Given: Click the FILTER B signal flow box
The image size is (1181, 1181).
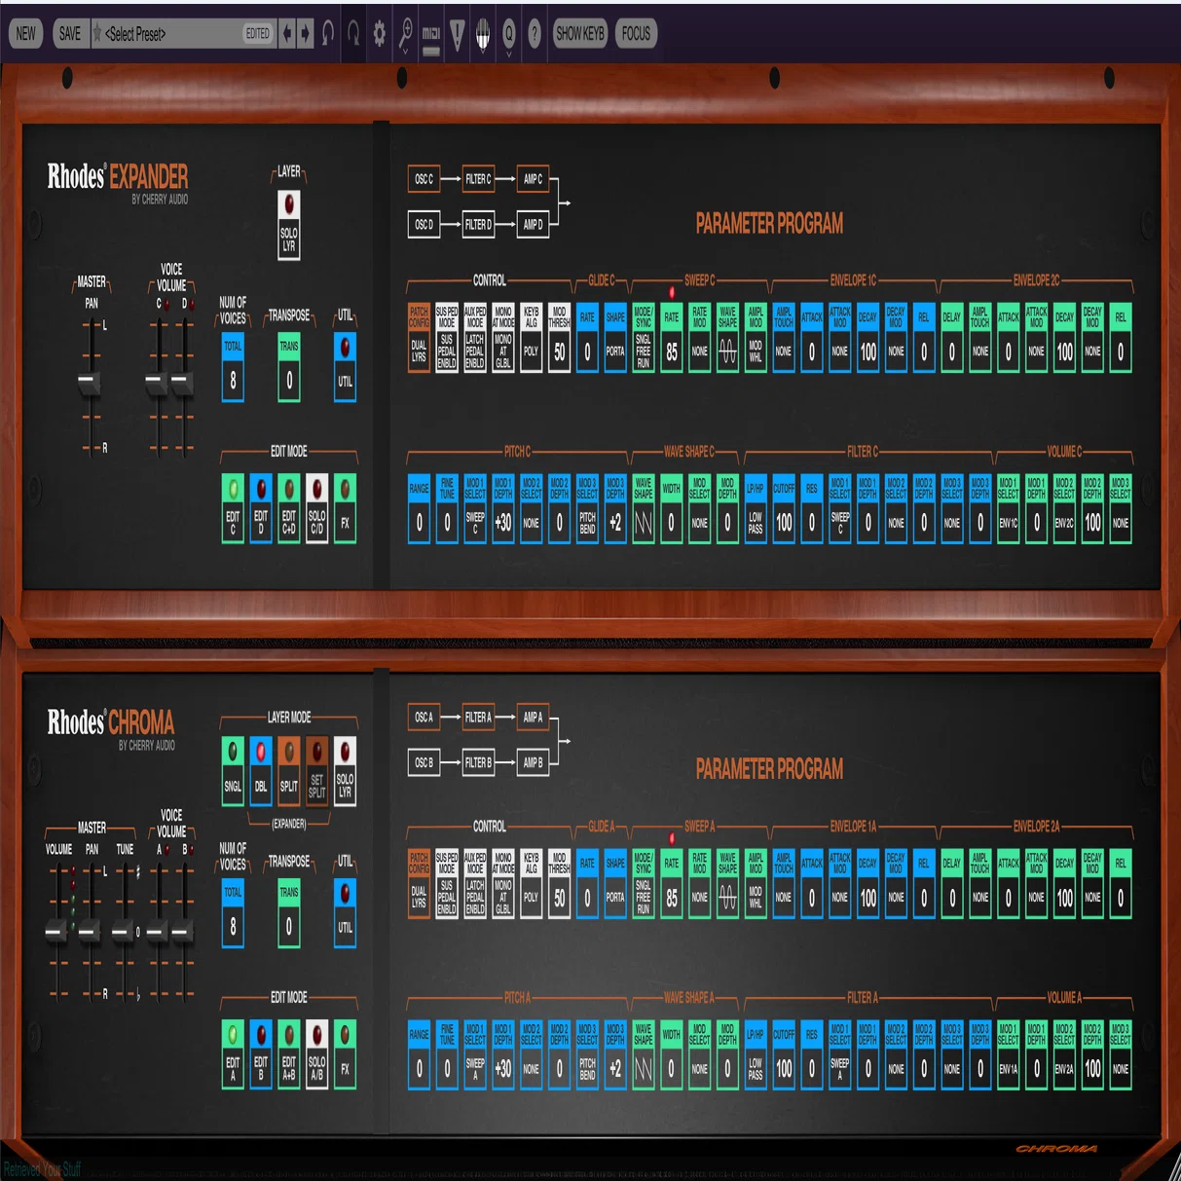Looking at the screenshot, I should [478, 762].
